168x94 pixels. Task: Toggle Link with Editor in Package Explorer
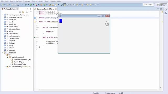23,12
